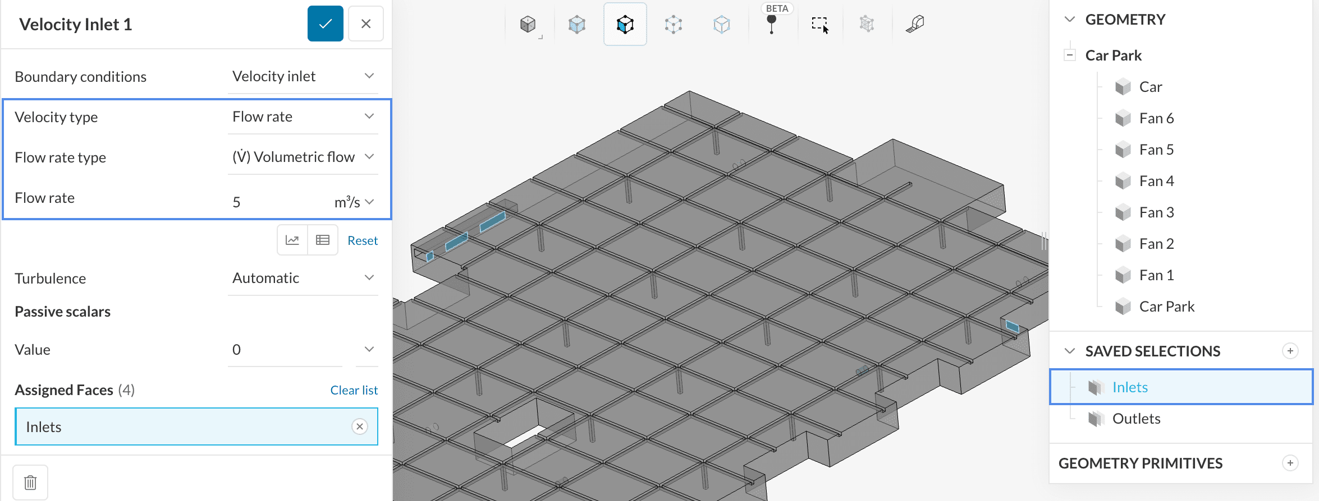
Task: Click Clear list for assigned faces
Action: 354,390
